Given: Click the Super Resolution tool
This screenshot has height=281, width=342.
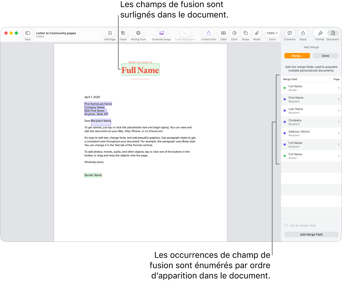Looking at the screenshot, I should (185, 33).
